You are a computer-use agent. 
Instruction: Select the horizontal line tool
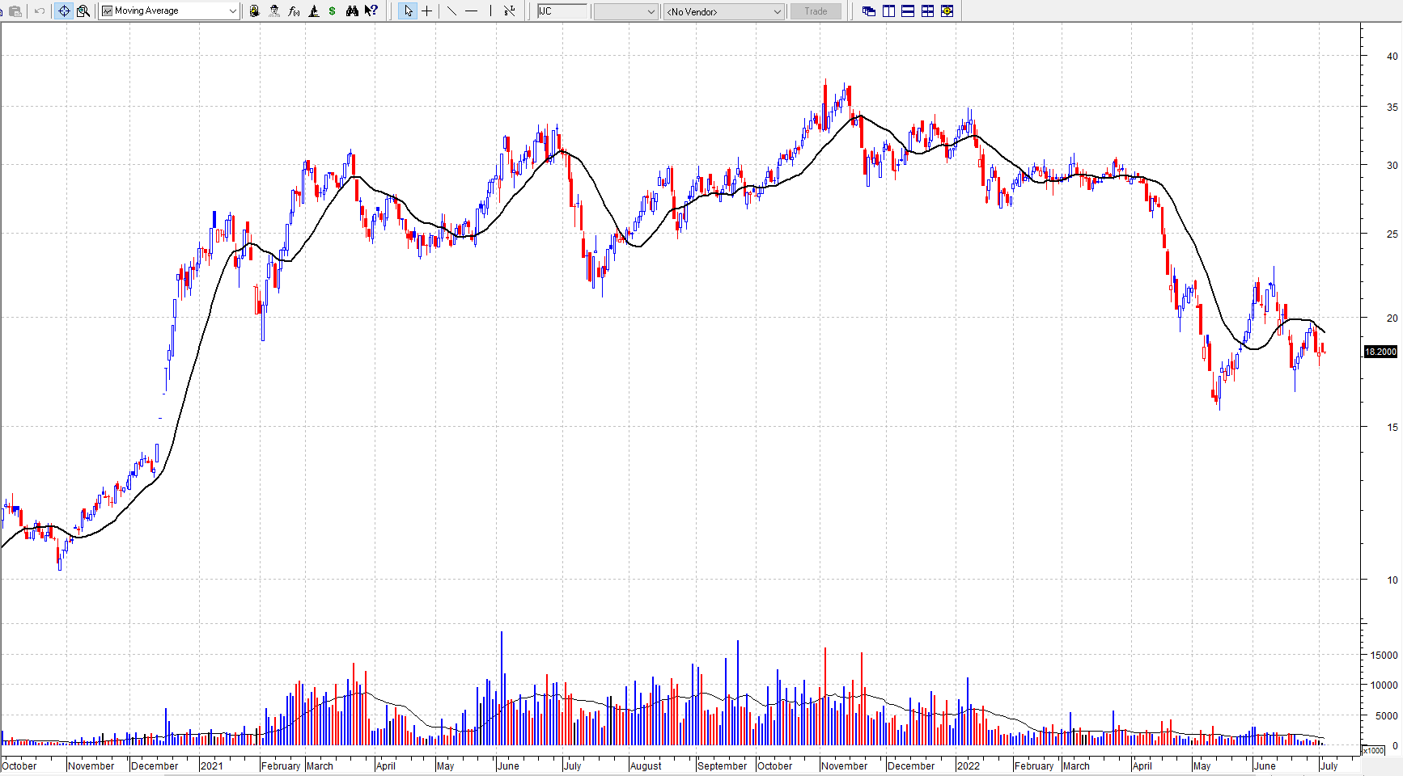(471, 11)
